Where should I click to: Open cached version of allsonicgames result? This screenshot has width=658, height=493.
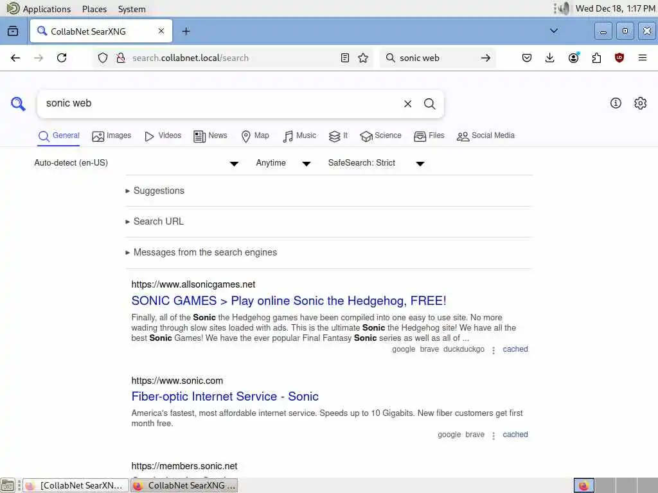[515, 349]
